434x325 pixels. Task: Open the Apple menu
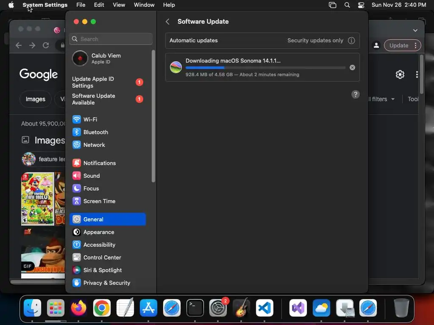pos(11,5)
